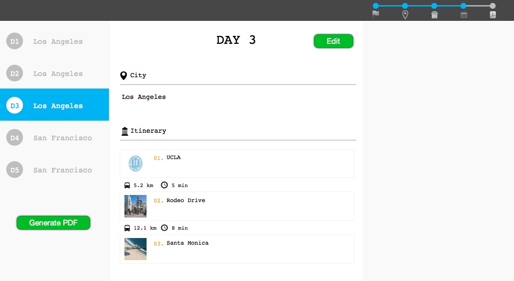The image size is (514, 281).
Task: Click the D3 circle badge
Action: 15,106
